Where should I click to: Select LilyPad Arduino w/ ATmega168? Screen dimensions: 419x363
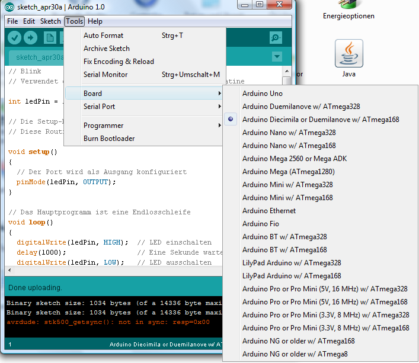pos(321,276)
